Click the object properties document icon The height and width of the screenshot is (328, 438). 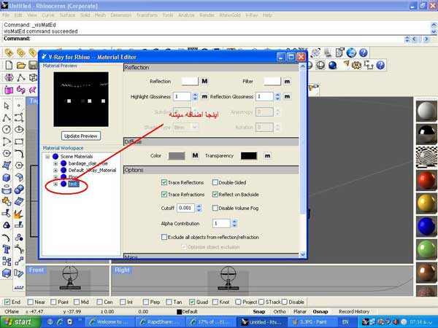[339, 52]
